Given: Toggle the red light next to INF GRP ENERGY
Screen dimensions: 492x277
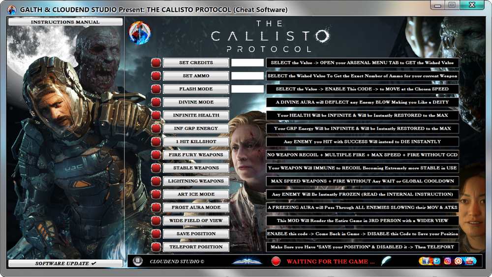Looking at the screenshot, I should point(156,129).
